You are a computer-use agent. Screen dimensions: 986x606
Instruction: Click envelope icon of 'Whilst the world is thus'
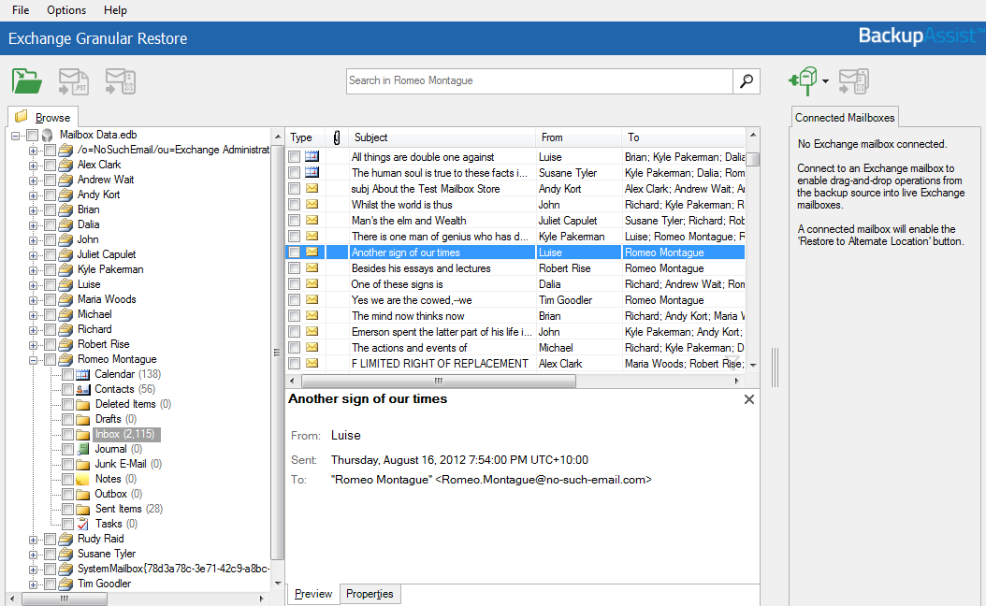tap(312, 204)
